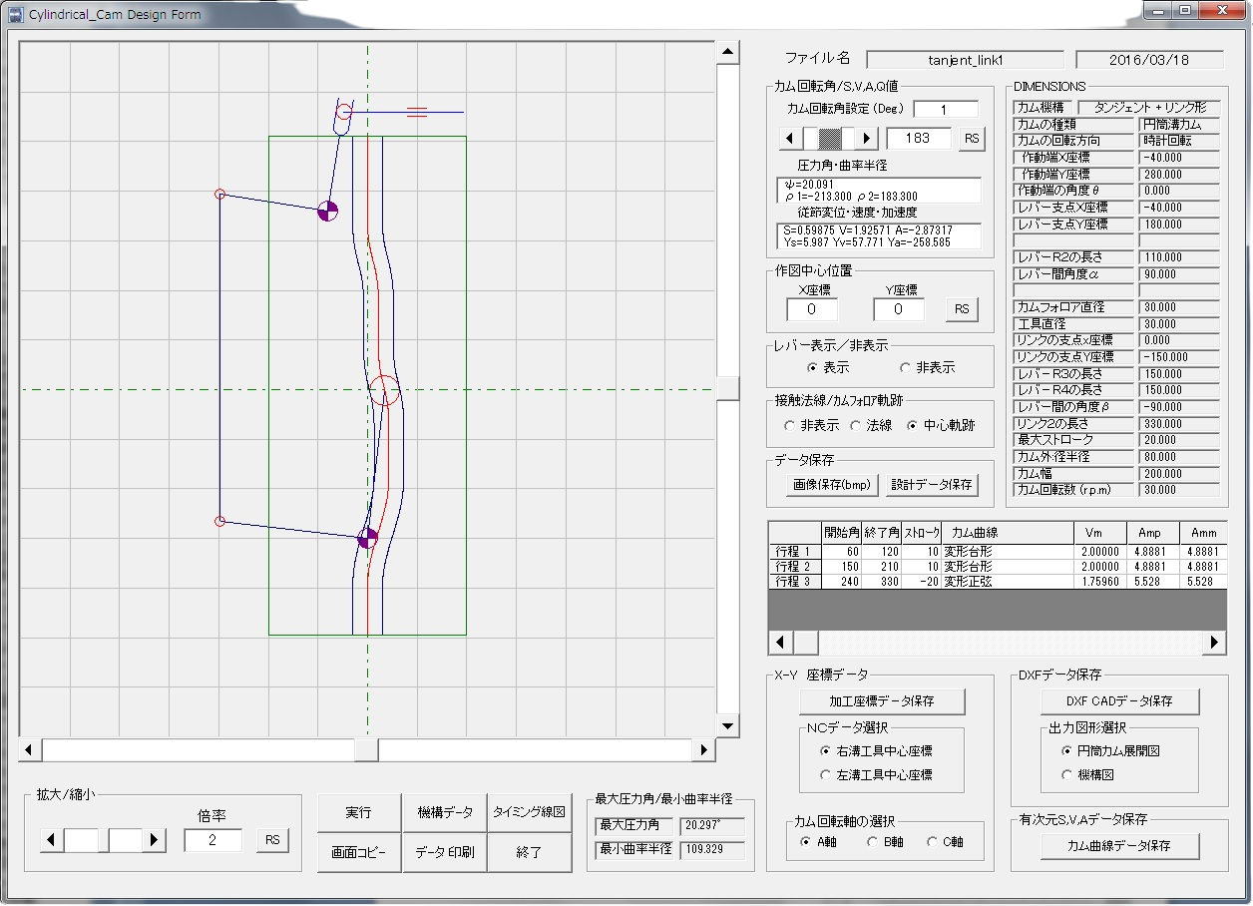Click the canvas horizontal scroll left arrow
Image resolution: width=1253 pixels, height=906 pixels.
(x=29, y=749)
